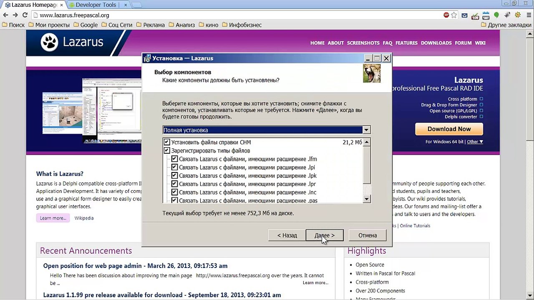Open the mail envelope extension icon

[x=465, y=15]
